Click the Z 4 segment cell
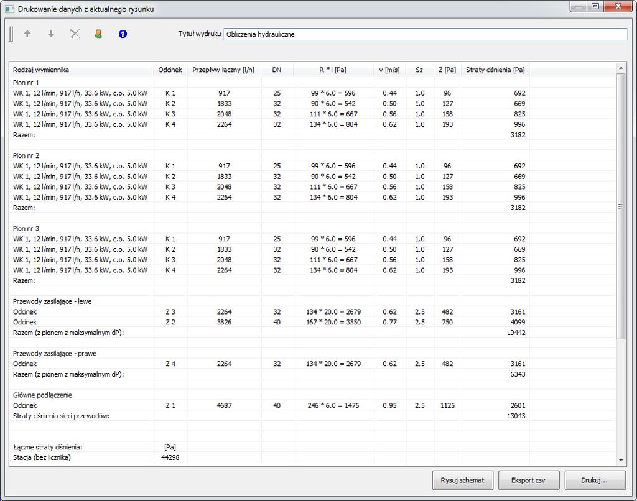Screen dimensions: 637x501 (x=170, y=364)
